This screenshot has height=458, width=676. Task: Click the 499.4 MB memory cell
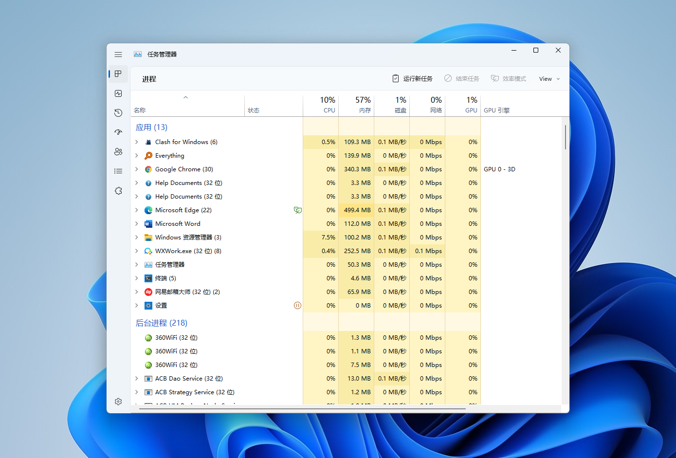point(356,210)
